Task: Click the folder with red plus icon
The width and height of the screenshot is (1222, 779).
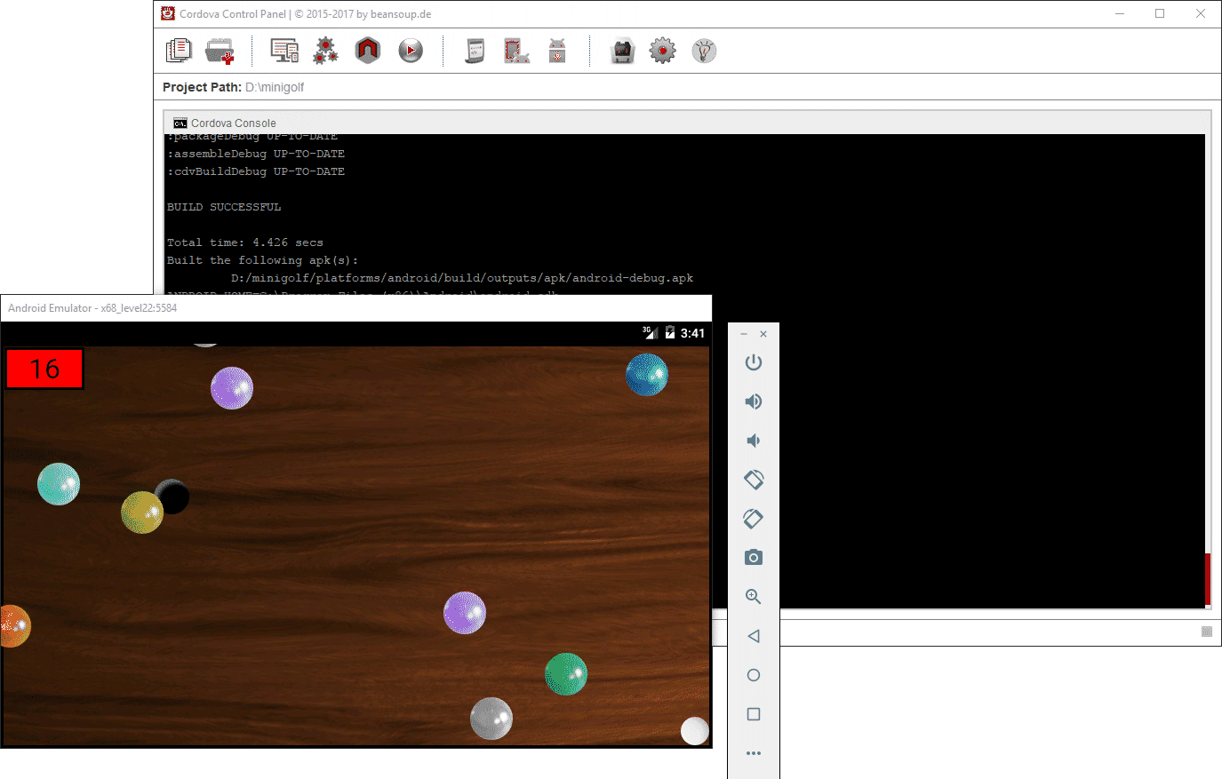Action: 220,52
